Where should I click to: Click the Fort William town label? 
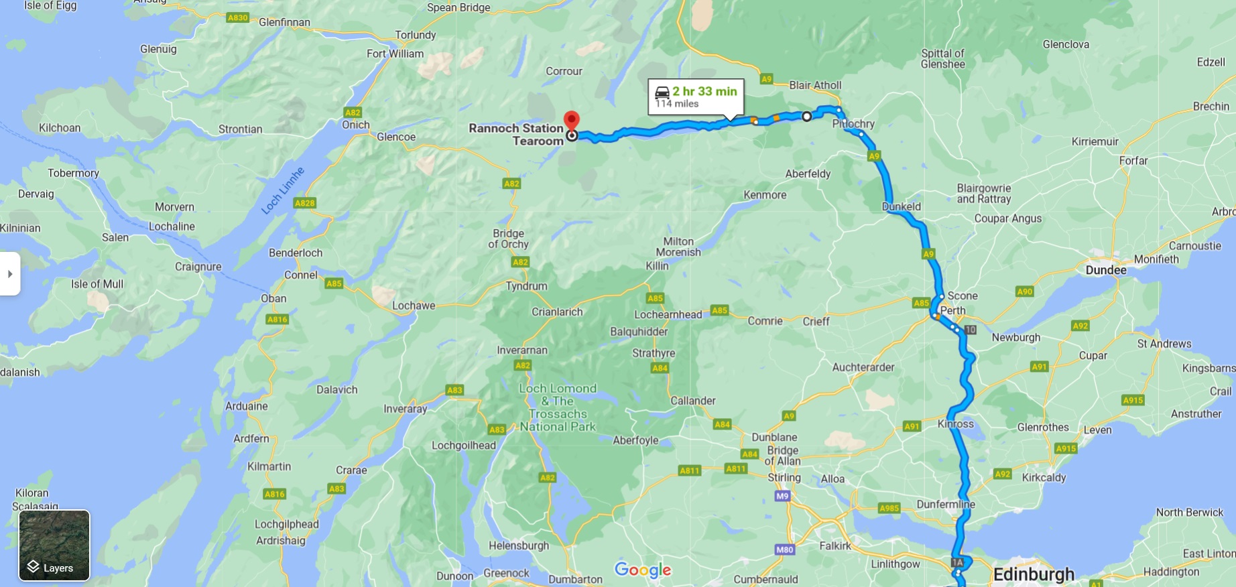[395, 54]
